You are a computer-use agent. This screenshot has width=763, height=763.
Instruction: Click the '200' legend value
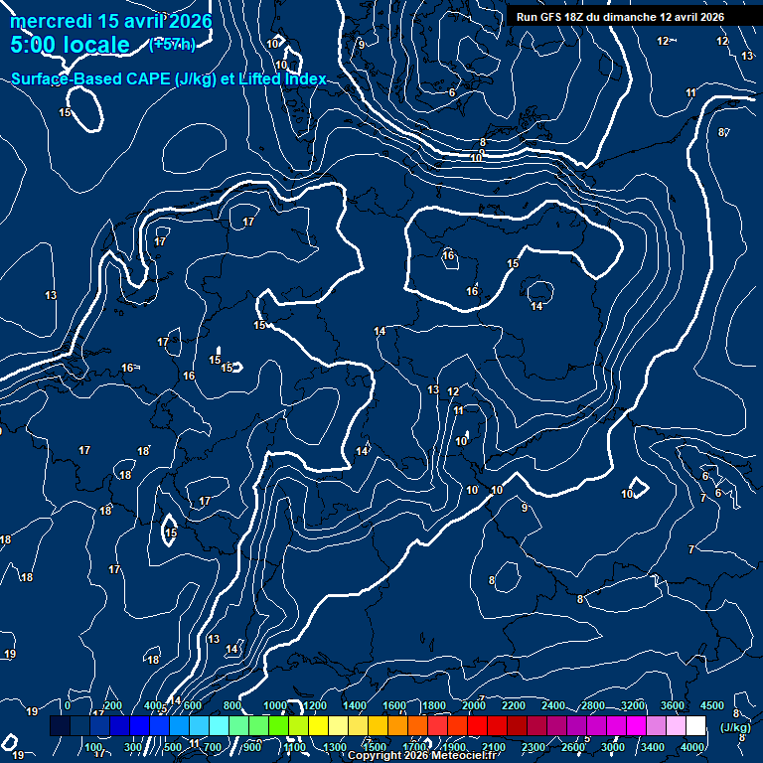pyautogui.click(x=113, y=705)
